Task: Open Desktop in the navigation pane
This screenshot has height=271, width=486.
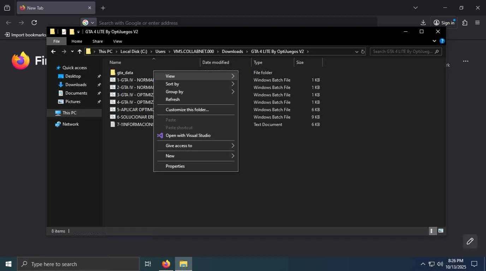Action: 73,76
